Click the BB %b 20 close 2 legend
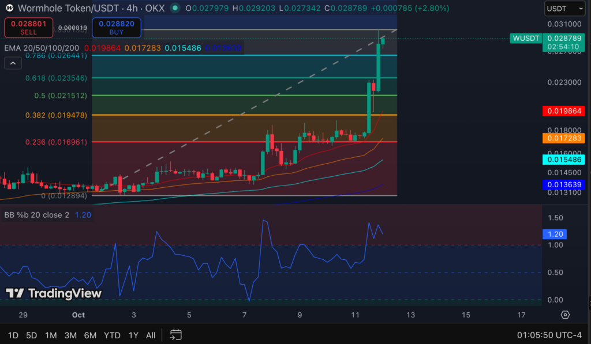591x344 pixels. [x=36, y=215]
